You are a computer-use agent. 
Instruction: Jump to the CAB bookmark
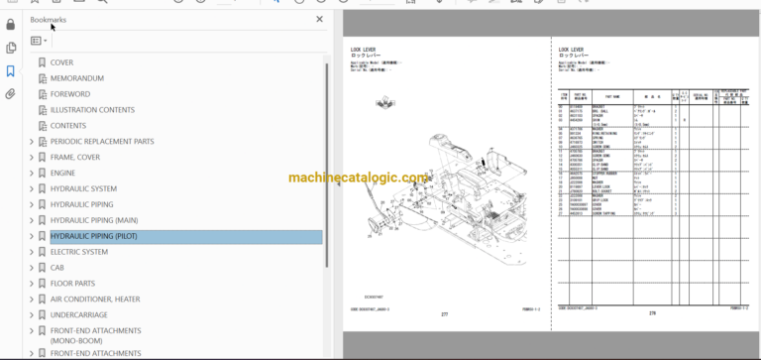pos(56,268)
